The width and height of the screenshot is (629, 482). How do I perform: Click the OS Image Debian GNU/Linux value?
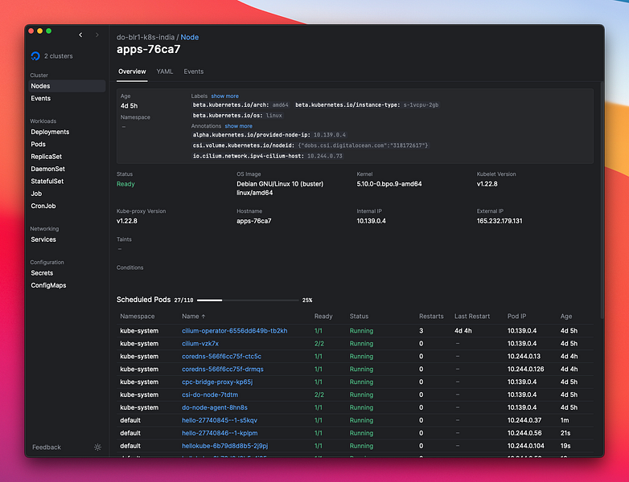pyautogui.click(x=280, y=188)
